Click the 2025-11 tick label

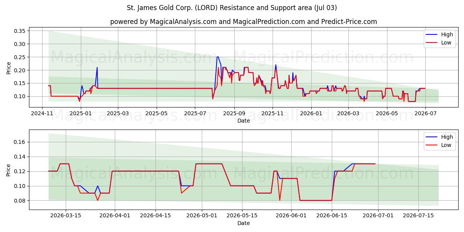tap(273, 113)
